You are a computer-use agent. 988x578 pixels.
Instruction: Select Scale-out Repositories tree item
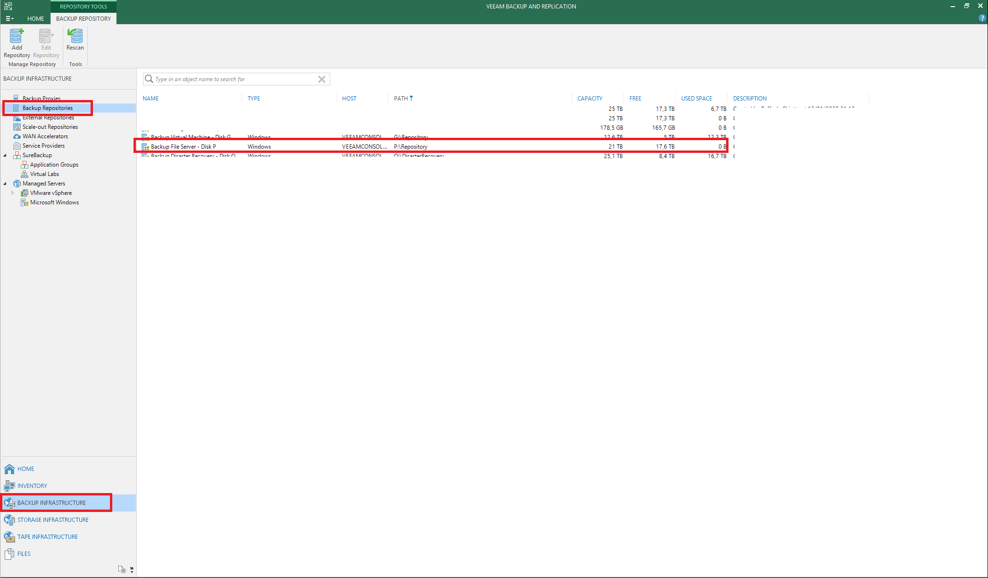coord(50,127)
